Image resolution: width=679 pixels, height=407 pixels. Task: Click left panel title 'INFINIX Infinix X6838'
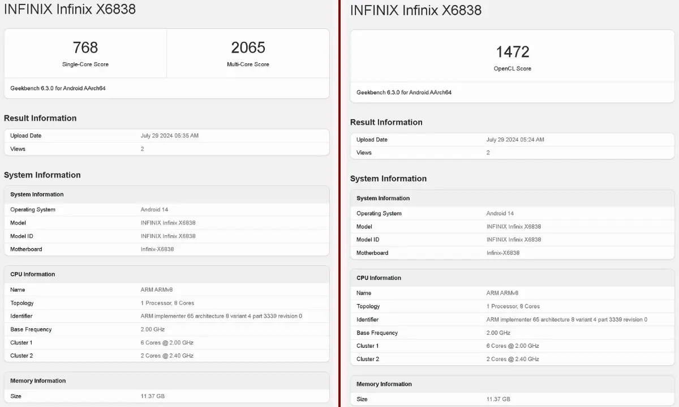[x=70, y=9]
